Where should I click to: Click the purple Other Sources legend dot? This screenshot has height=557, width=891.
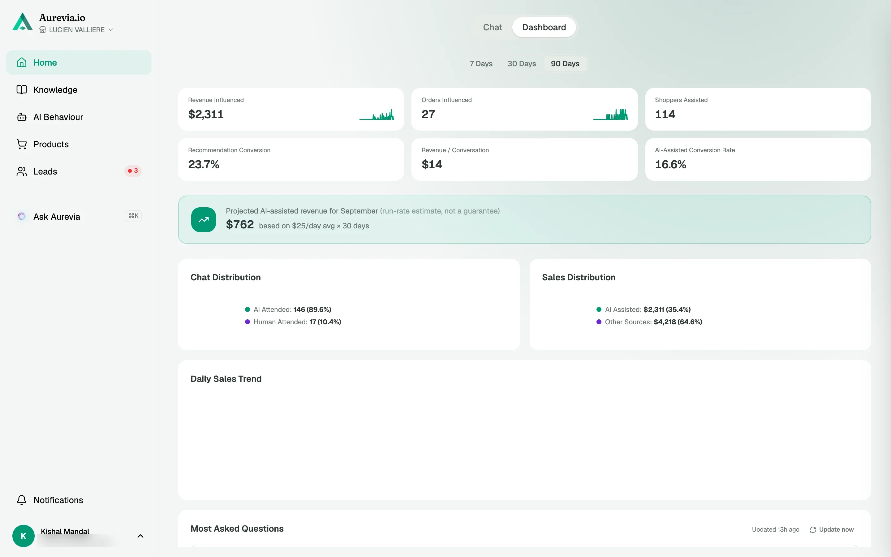tap(599, 322)
